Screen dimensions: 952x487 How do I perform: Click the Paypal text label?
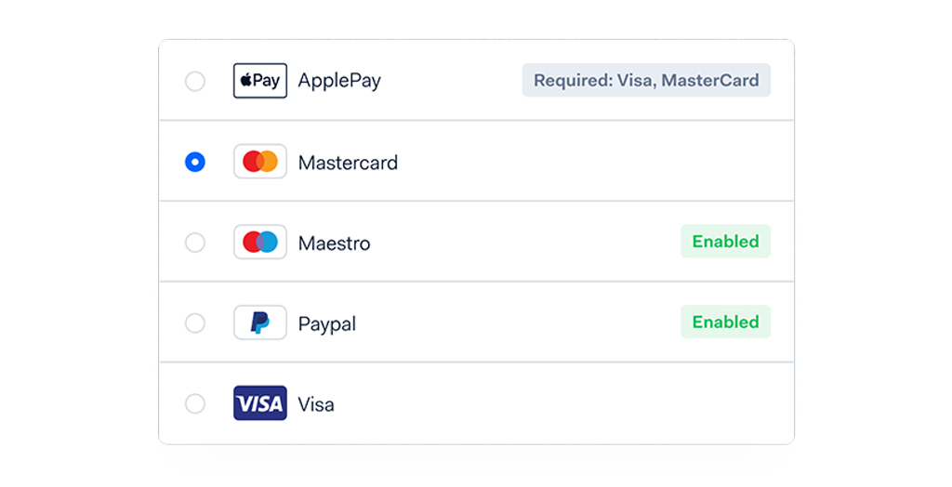[x=326, y=324]
